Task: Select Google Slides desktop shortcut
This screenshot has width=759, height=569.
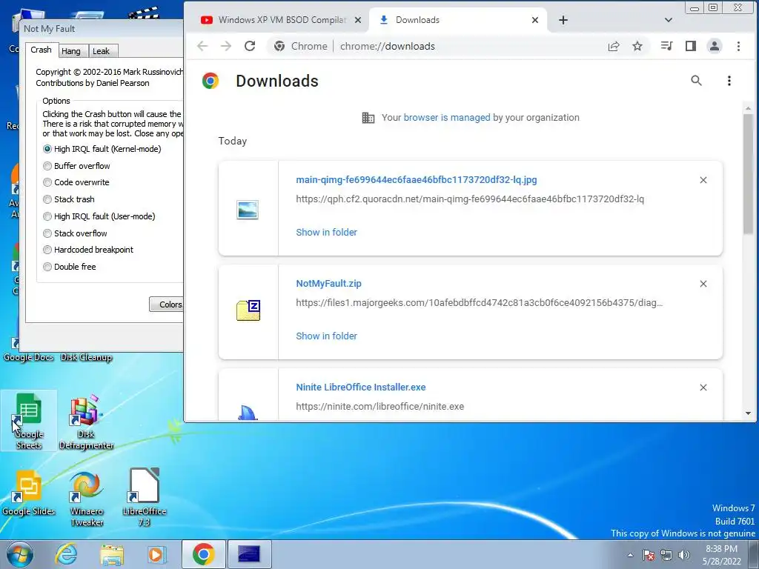Action: [x=29, y=493]
